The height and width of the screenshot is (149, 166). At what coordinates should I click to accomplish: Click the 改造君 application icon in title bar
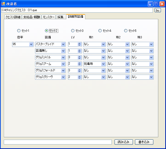[x=3, y=4]
